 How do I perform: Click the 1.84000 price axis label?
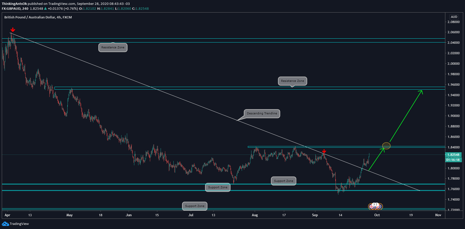453,147
